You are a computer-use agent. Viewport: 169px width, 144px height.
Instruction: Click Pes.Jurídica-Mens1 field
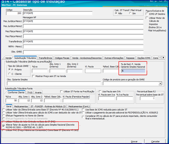(x=83, y=21)
